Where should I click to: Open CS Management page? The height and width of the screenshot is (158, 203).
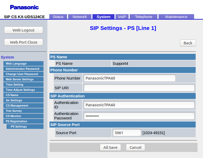pos(23,106)
